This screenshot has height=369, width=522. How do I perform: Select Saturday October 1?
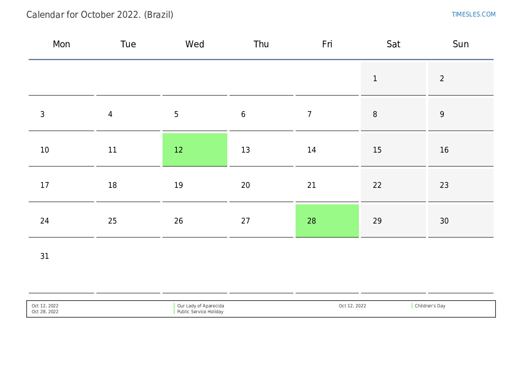coord(393,79)
